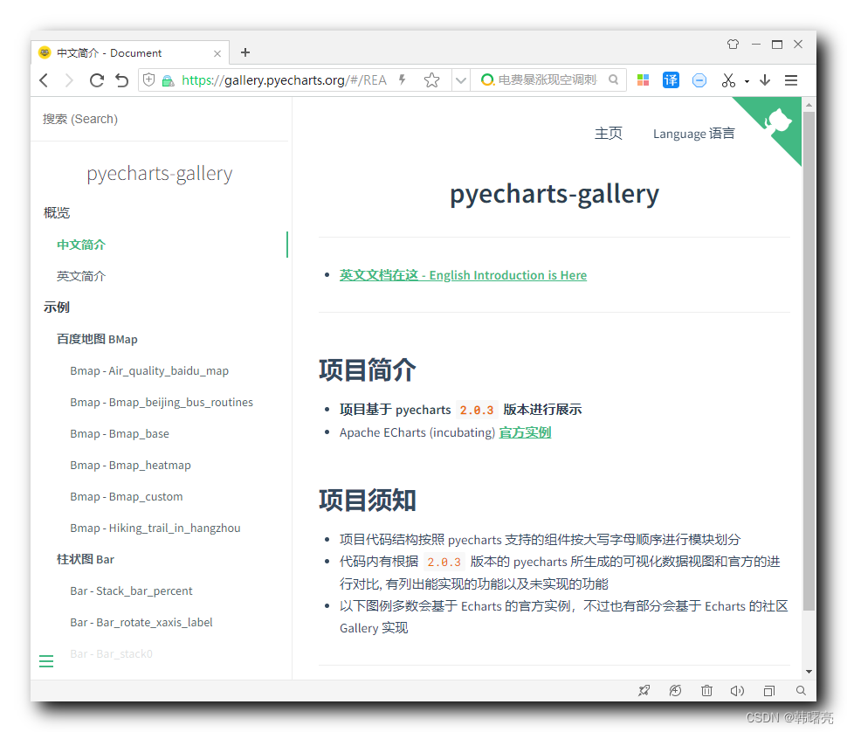Click the lightning speed mode icon
Screen dimensions: 847x732
[403, 80]
